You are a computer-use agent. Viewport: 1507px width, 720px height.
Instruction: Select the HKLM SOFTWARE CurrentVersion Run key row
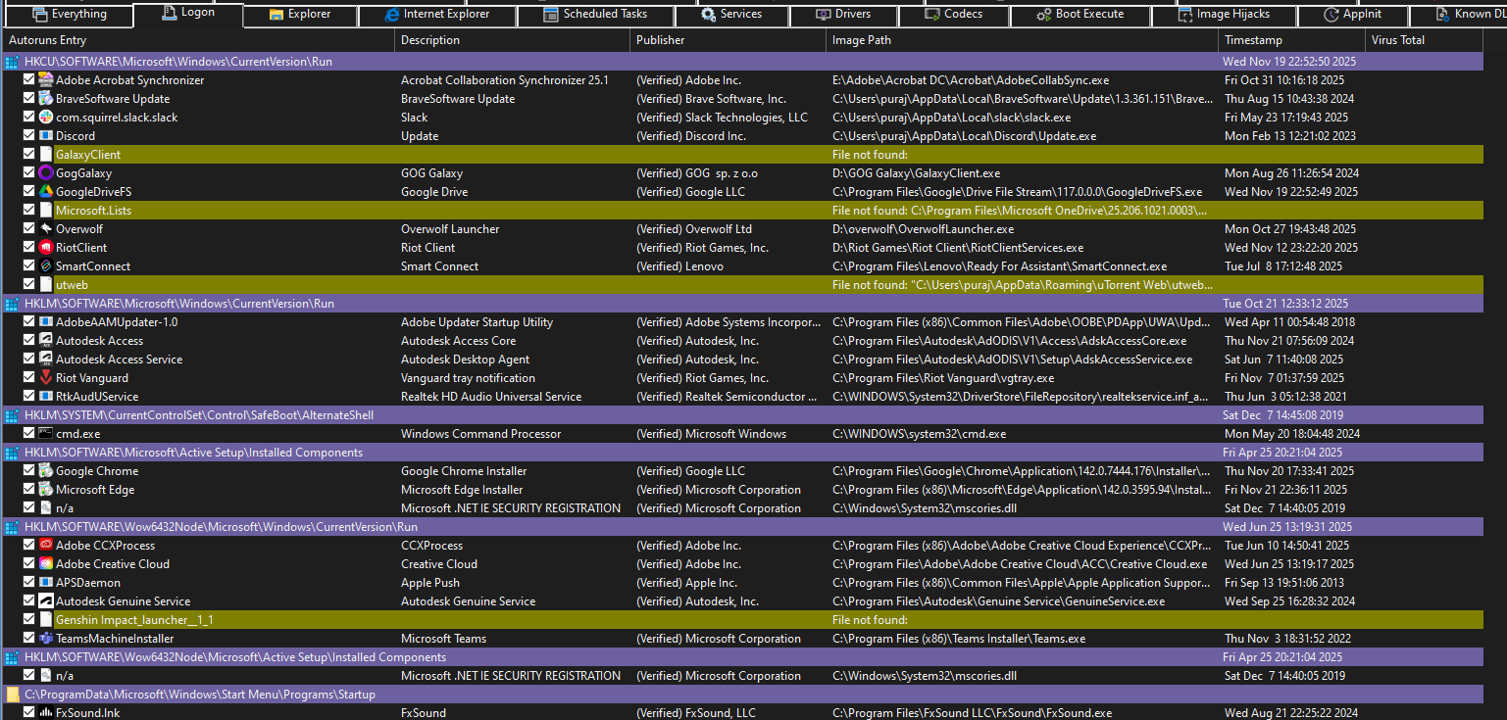click(x=742, y=304)
